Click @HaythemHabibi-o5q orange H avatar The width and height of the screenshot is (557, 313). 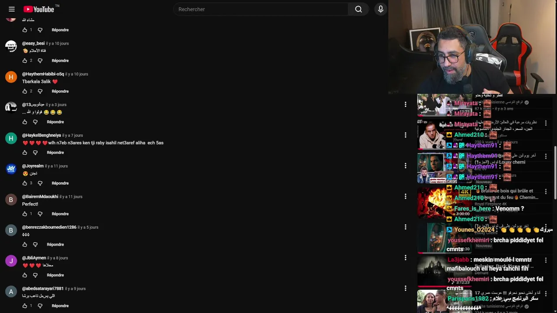click(x=11, y=77)
